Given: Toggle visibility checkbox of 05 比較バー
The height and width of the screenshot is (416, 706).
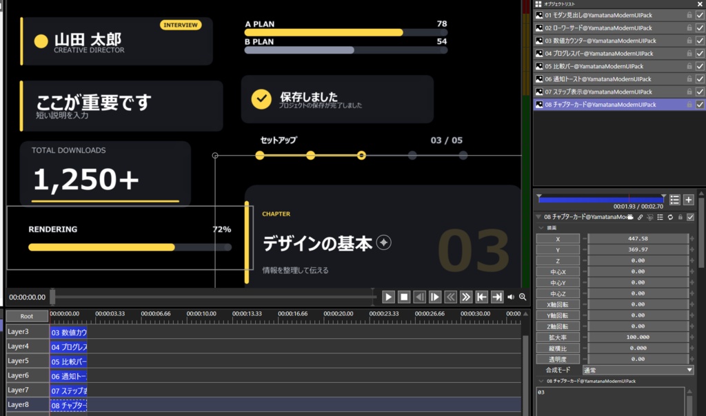Looking at the screenshot, I should coord(700,66).
